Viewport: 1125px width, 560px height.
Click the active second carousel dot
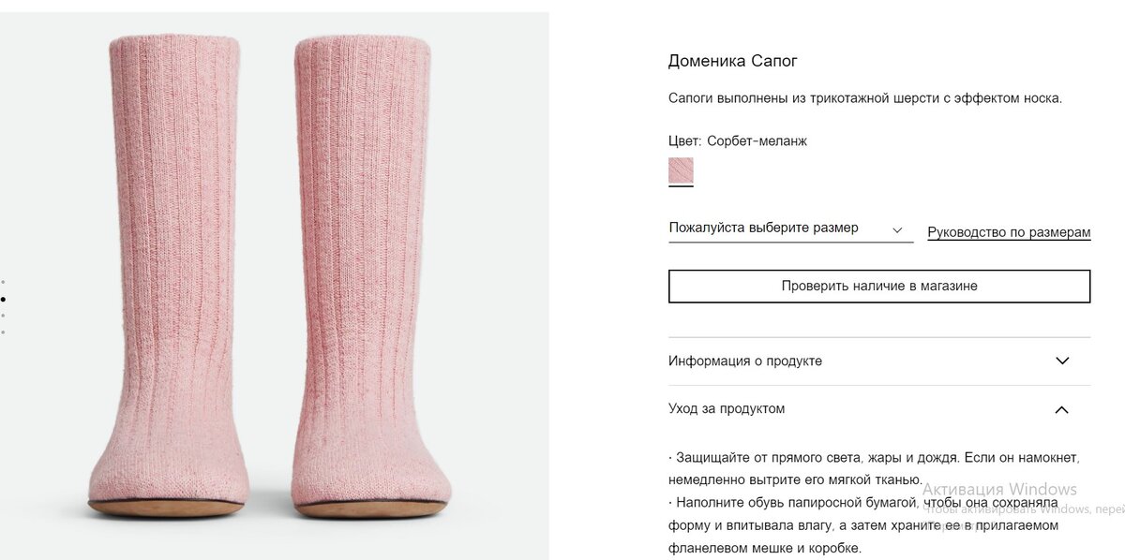4,299
